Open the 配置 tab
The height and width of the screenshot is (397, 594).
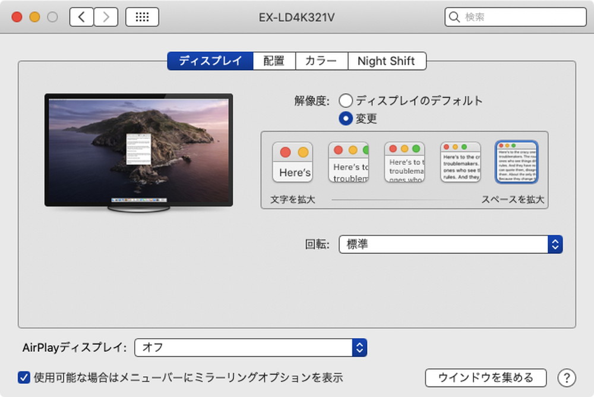point(274,61)
